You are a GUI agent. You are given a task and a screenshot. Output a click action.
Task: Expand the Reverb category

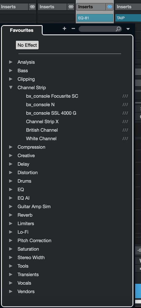(11, 215)
